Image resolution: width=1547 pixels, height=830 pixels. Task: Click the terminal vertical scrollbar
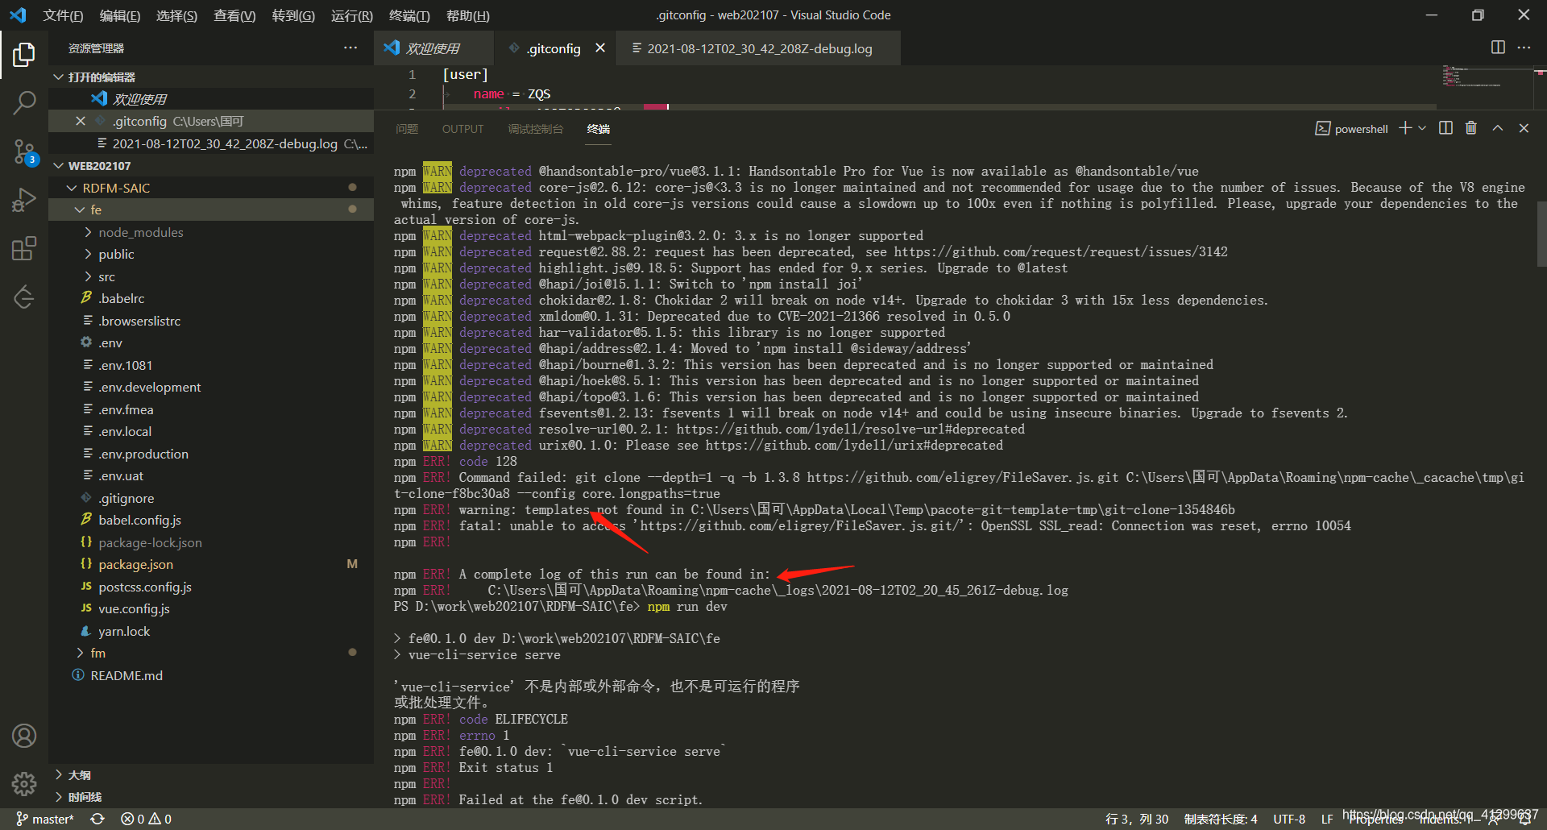point(1541,234)
